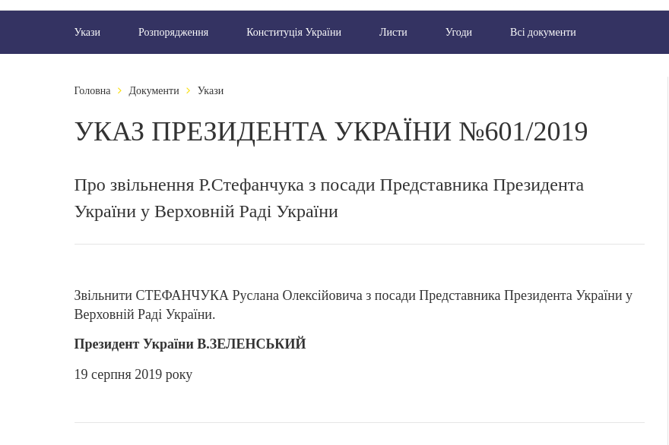669x445 pixels.
Task: Click the Укази breadcrumb link
Action: [211, 91]
